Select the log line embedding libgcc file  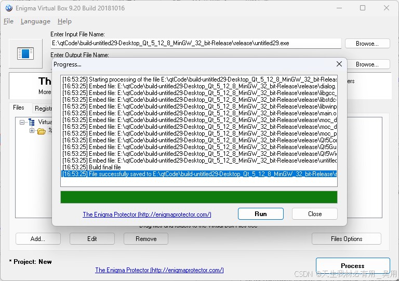coord(199,93)
